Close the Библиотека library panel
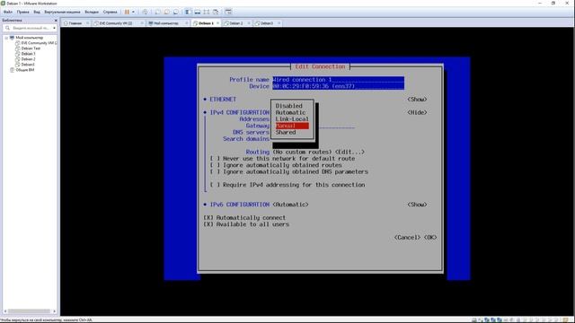 (x=56, y=21)
